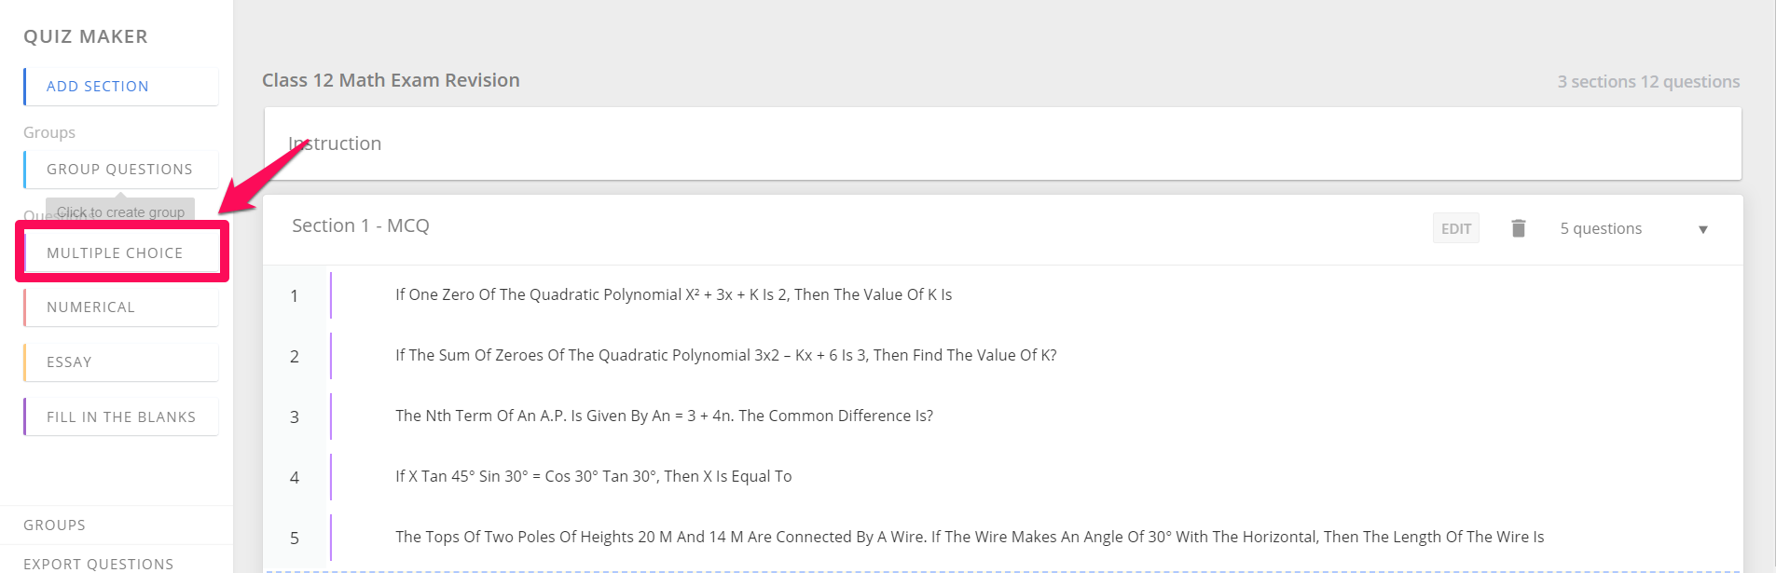Create a group with GROUP QUESTIONS
Viewport: 1776px width, 573px height.
[121, 169]
